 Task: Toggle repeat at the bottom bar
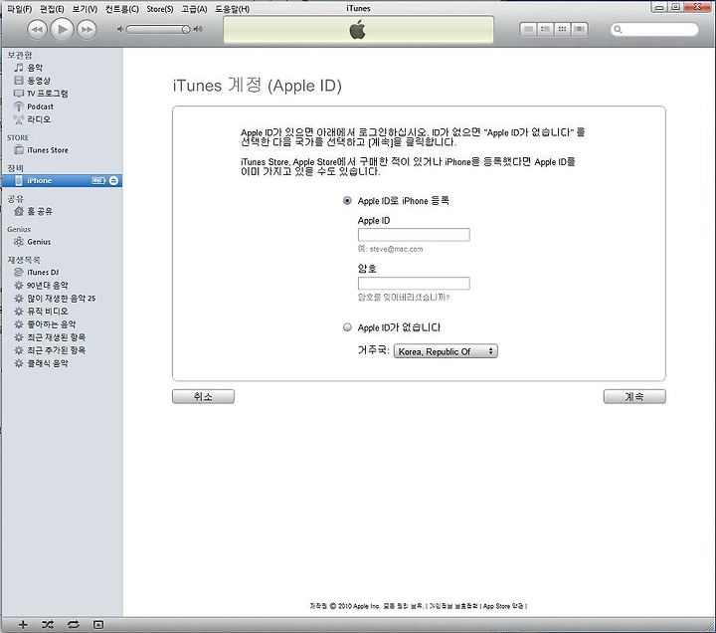[x=73, y=624]
